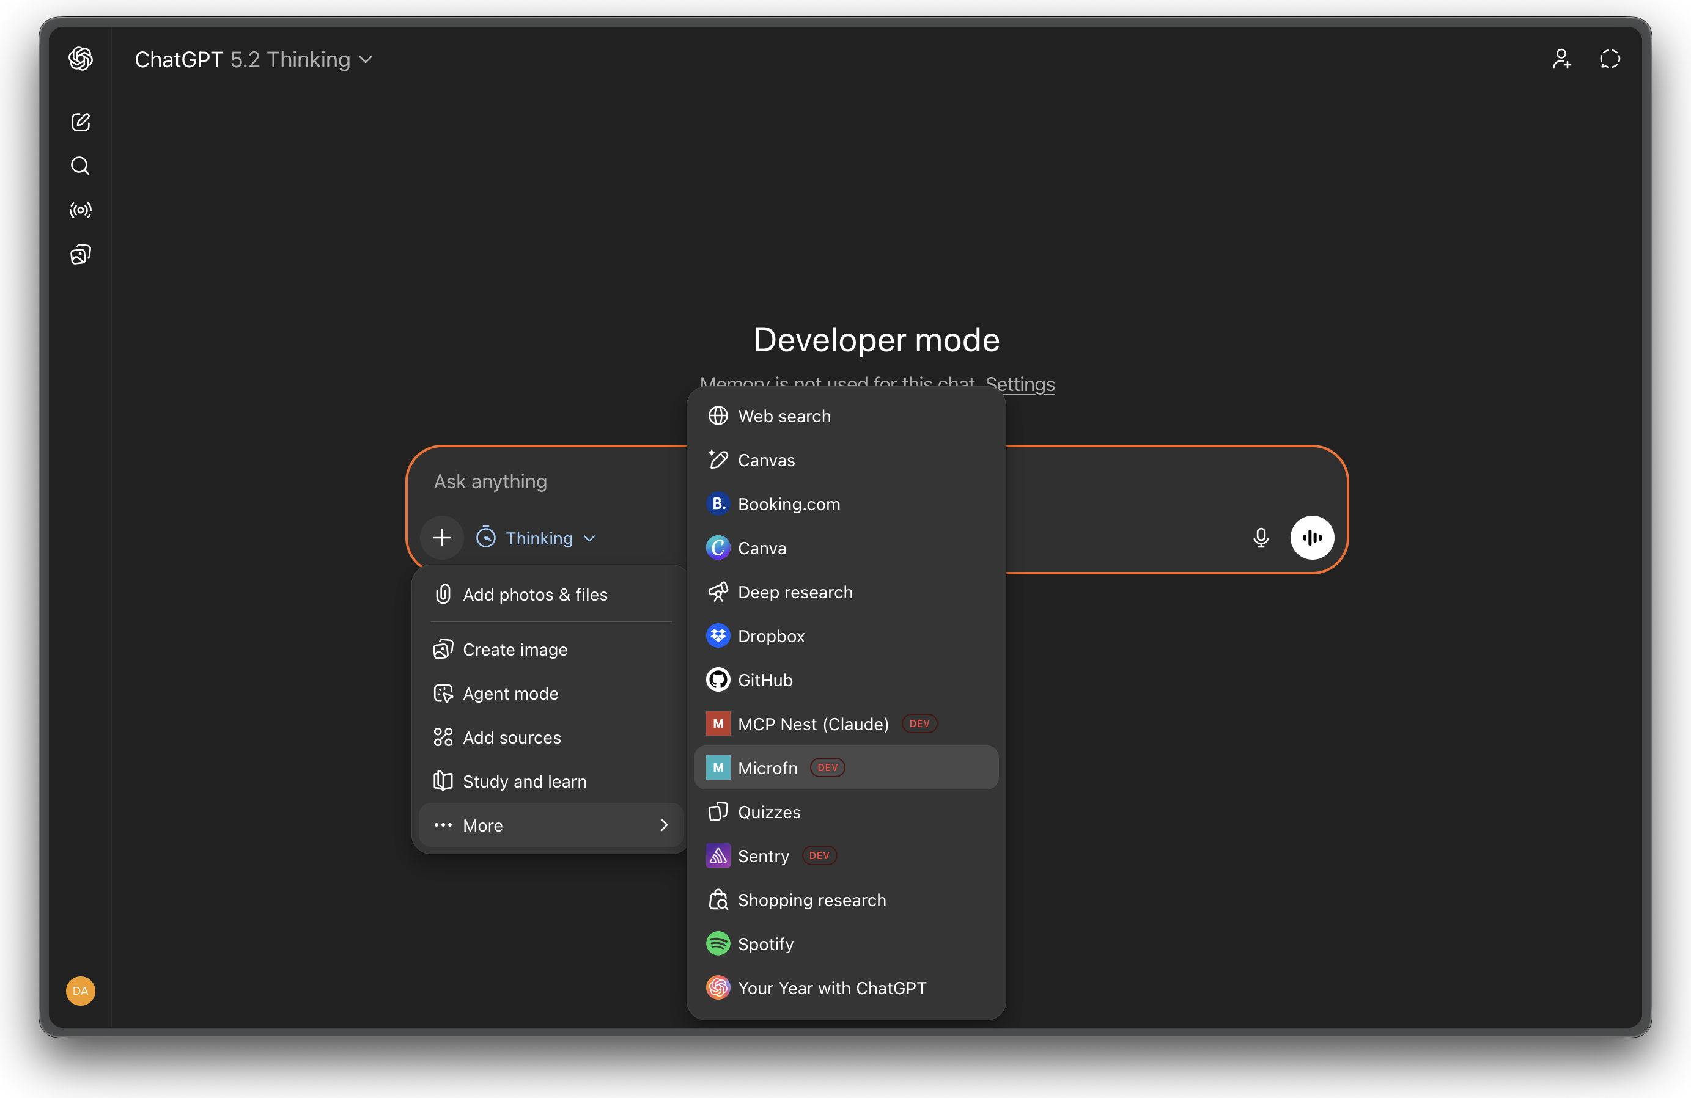Click the add person icon top right

1561,58
